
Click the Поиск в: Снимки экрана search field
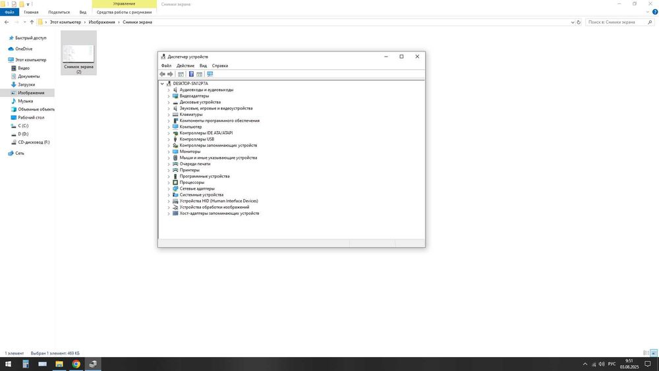point(620,22)
